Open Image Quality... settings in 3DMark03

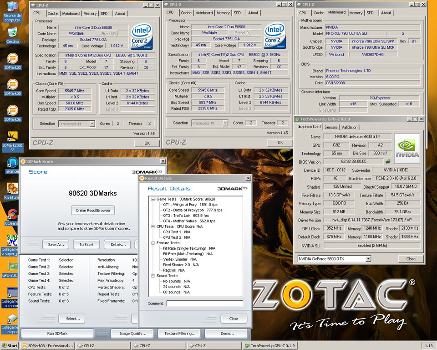132,334
